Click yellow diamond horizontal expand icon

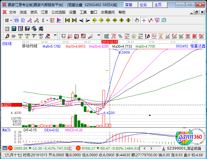[x=108, y=21]
